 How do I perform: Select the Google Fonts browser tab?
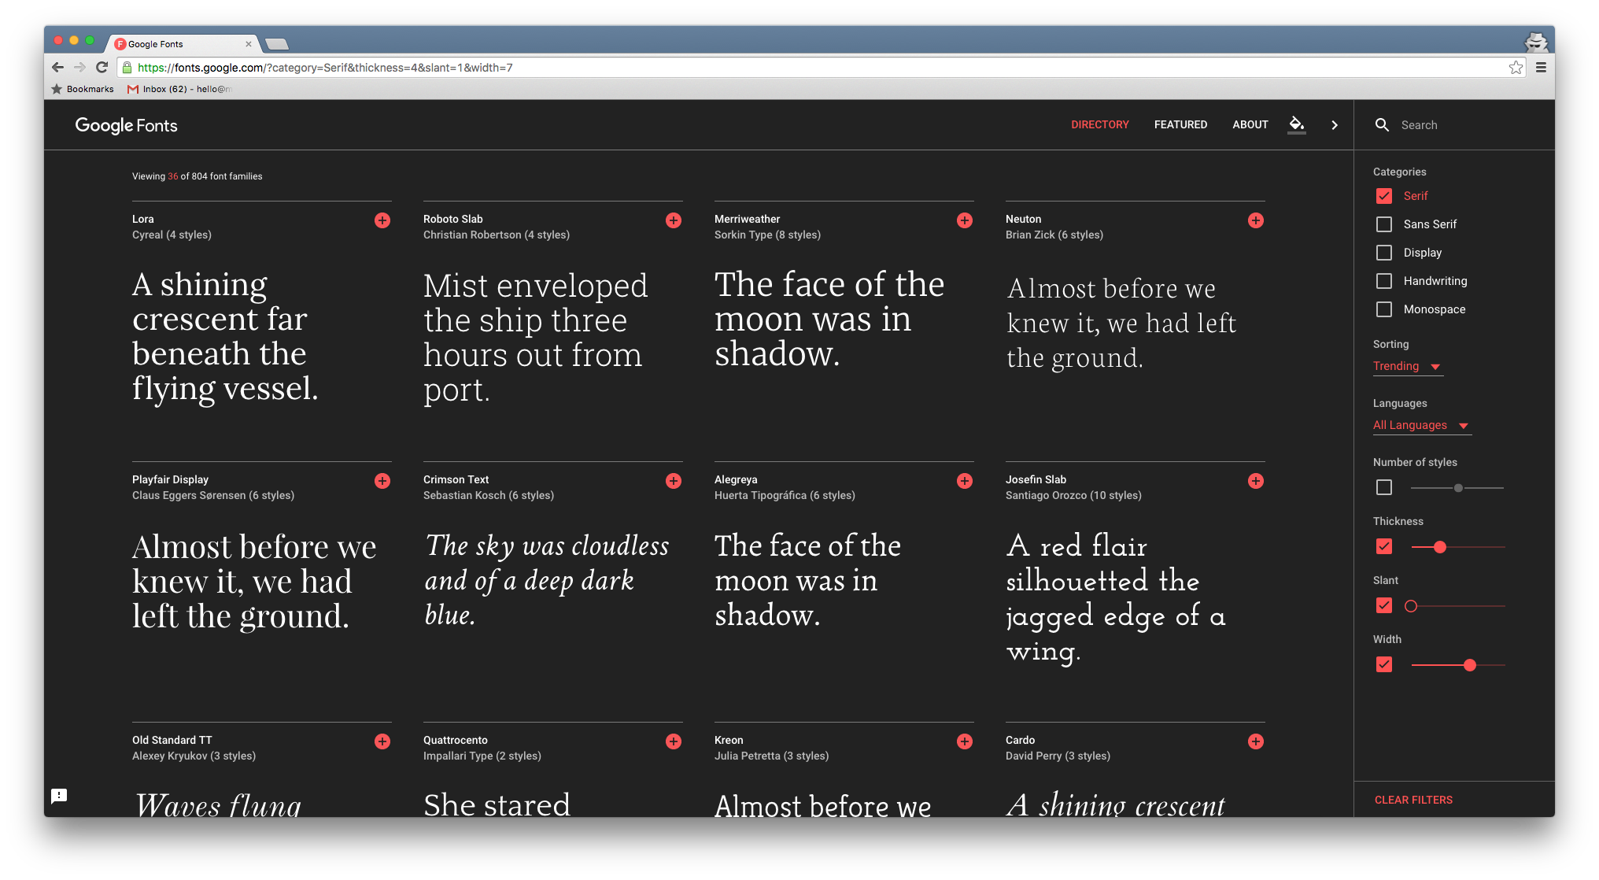click(x=183, y=44)
